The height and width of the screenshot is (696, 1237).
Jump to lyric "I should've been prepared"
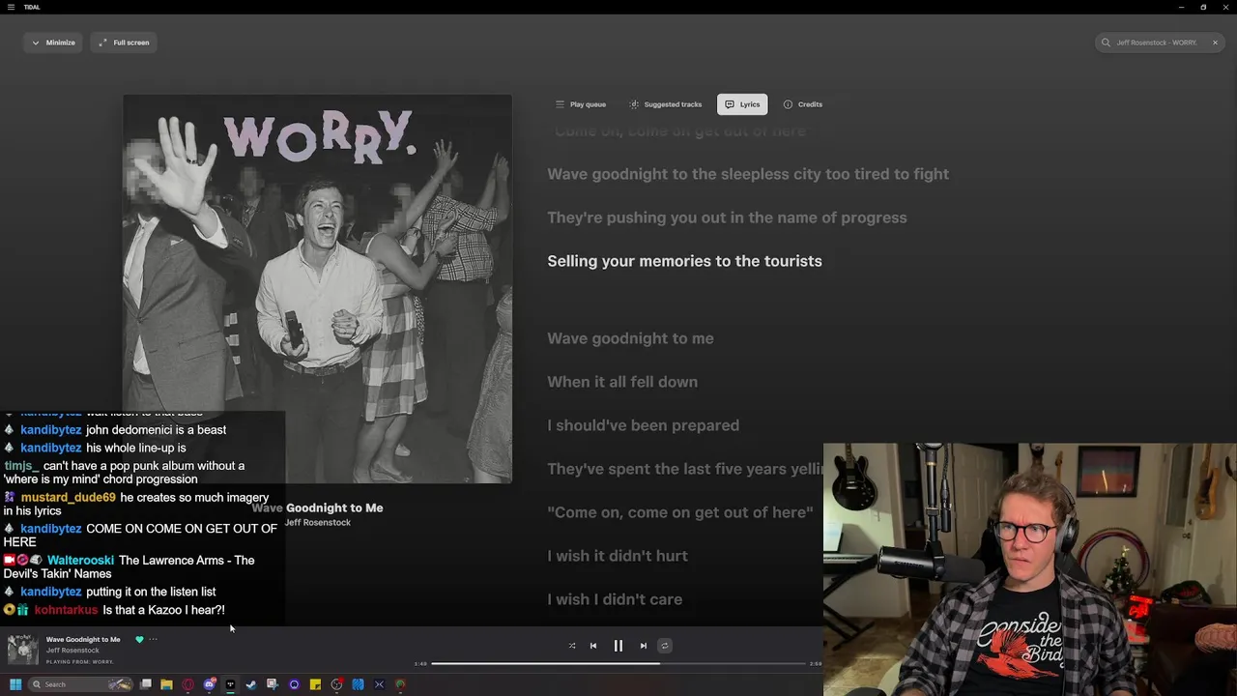(643, 425)
